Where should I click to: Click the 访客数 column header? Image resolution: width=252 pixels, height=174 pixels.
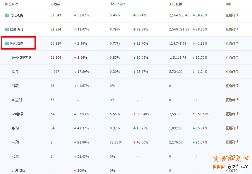coord(56,4)
